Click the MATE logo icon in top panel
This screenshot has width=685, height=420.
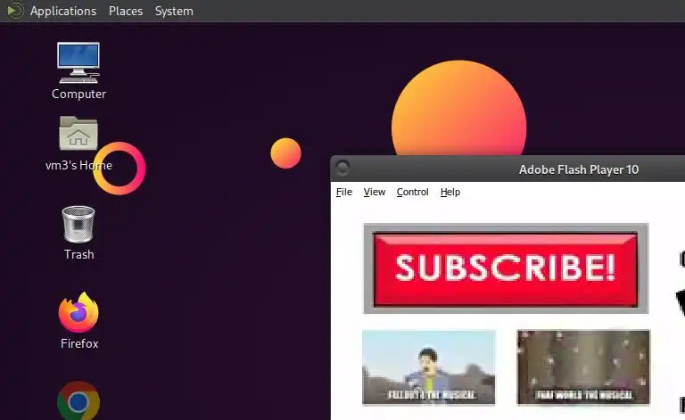tap(15, 11)
